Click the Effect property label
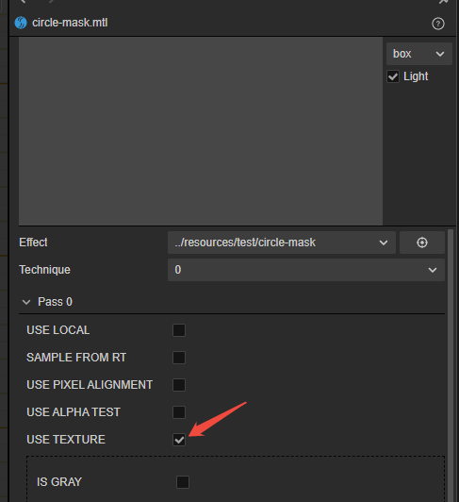 click(33, 243)
